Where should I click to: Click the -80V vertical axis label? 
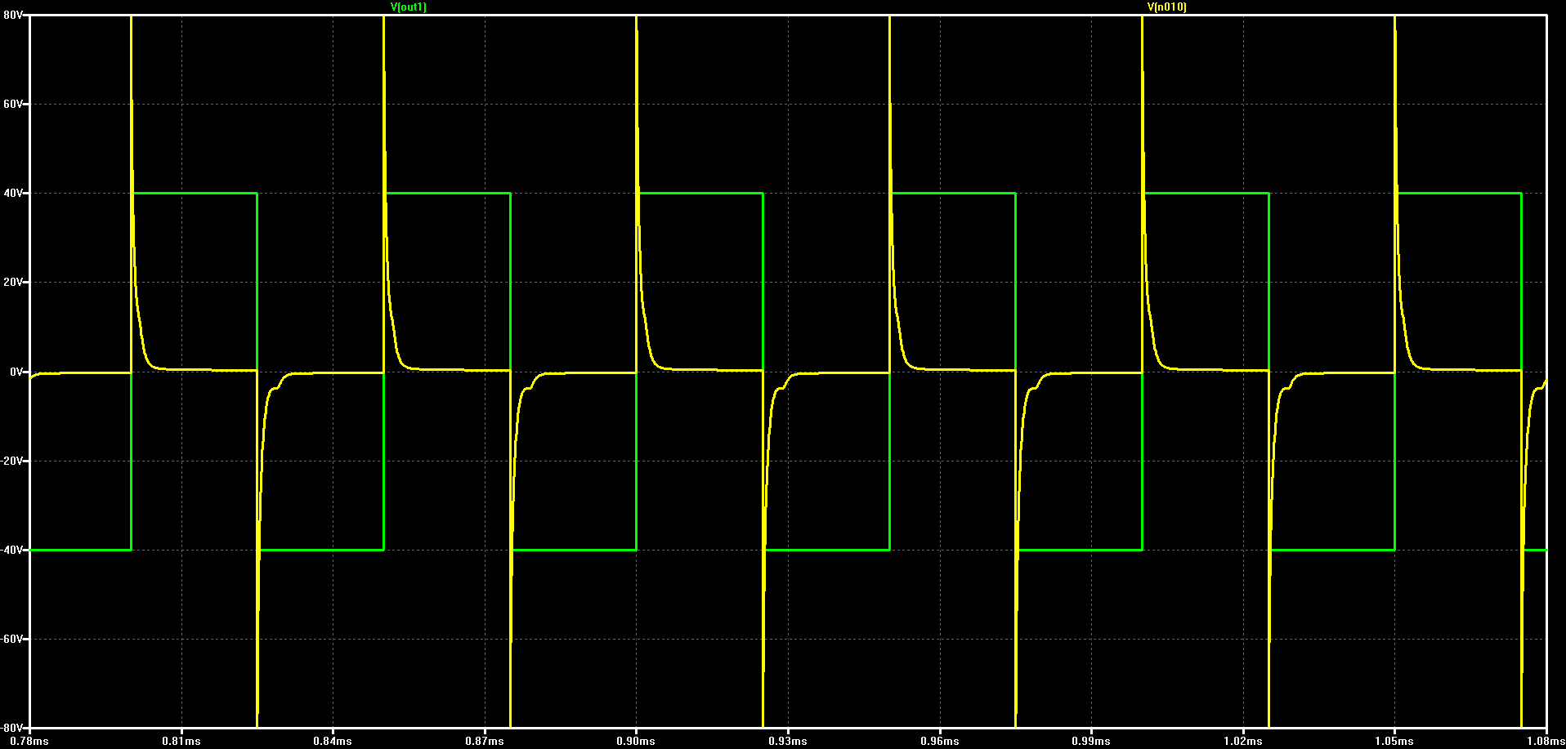(12, 728)
